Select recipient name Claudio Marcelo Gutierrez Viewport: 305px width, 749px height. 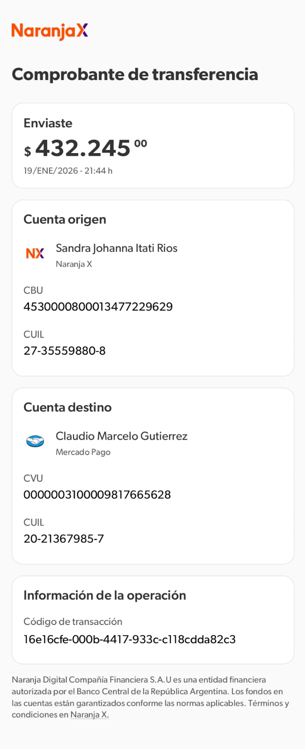tap(122, 436)
